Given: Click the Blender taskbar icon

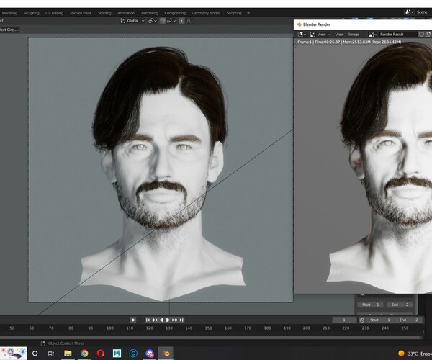Looking at the screenshot, I should point(166,353).
